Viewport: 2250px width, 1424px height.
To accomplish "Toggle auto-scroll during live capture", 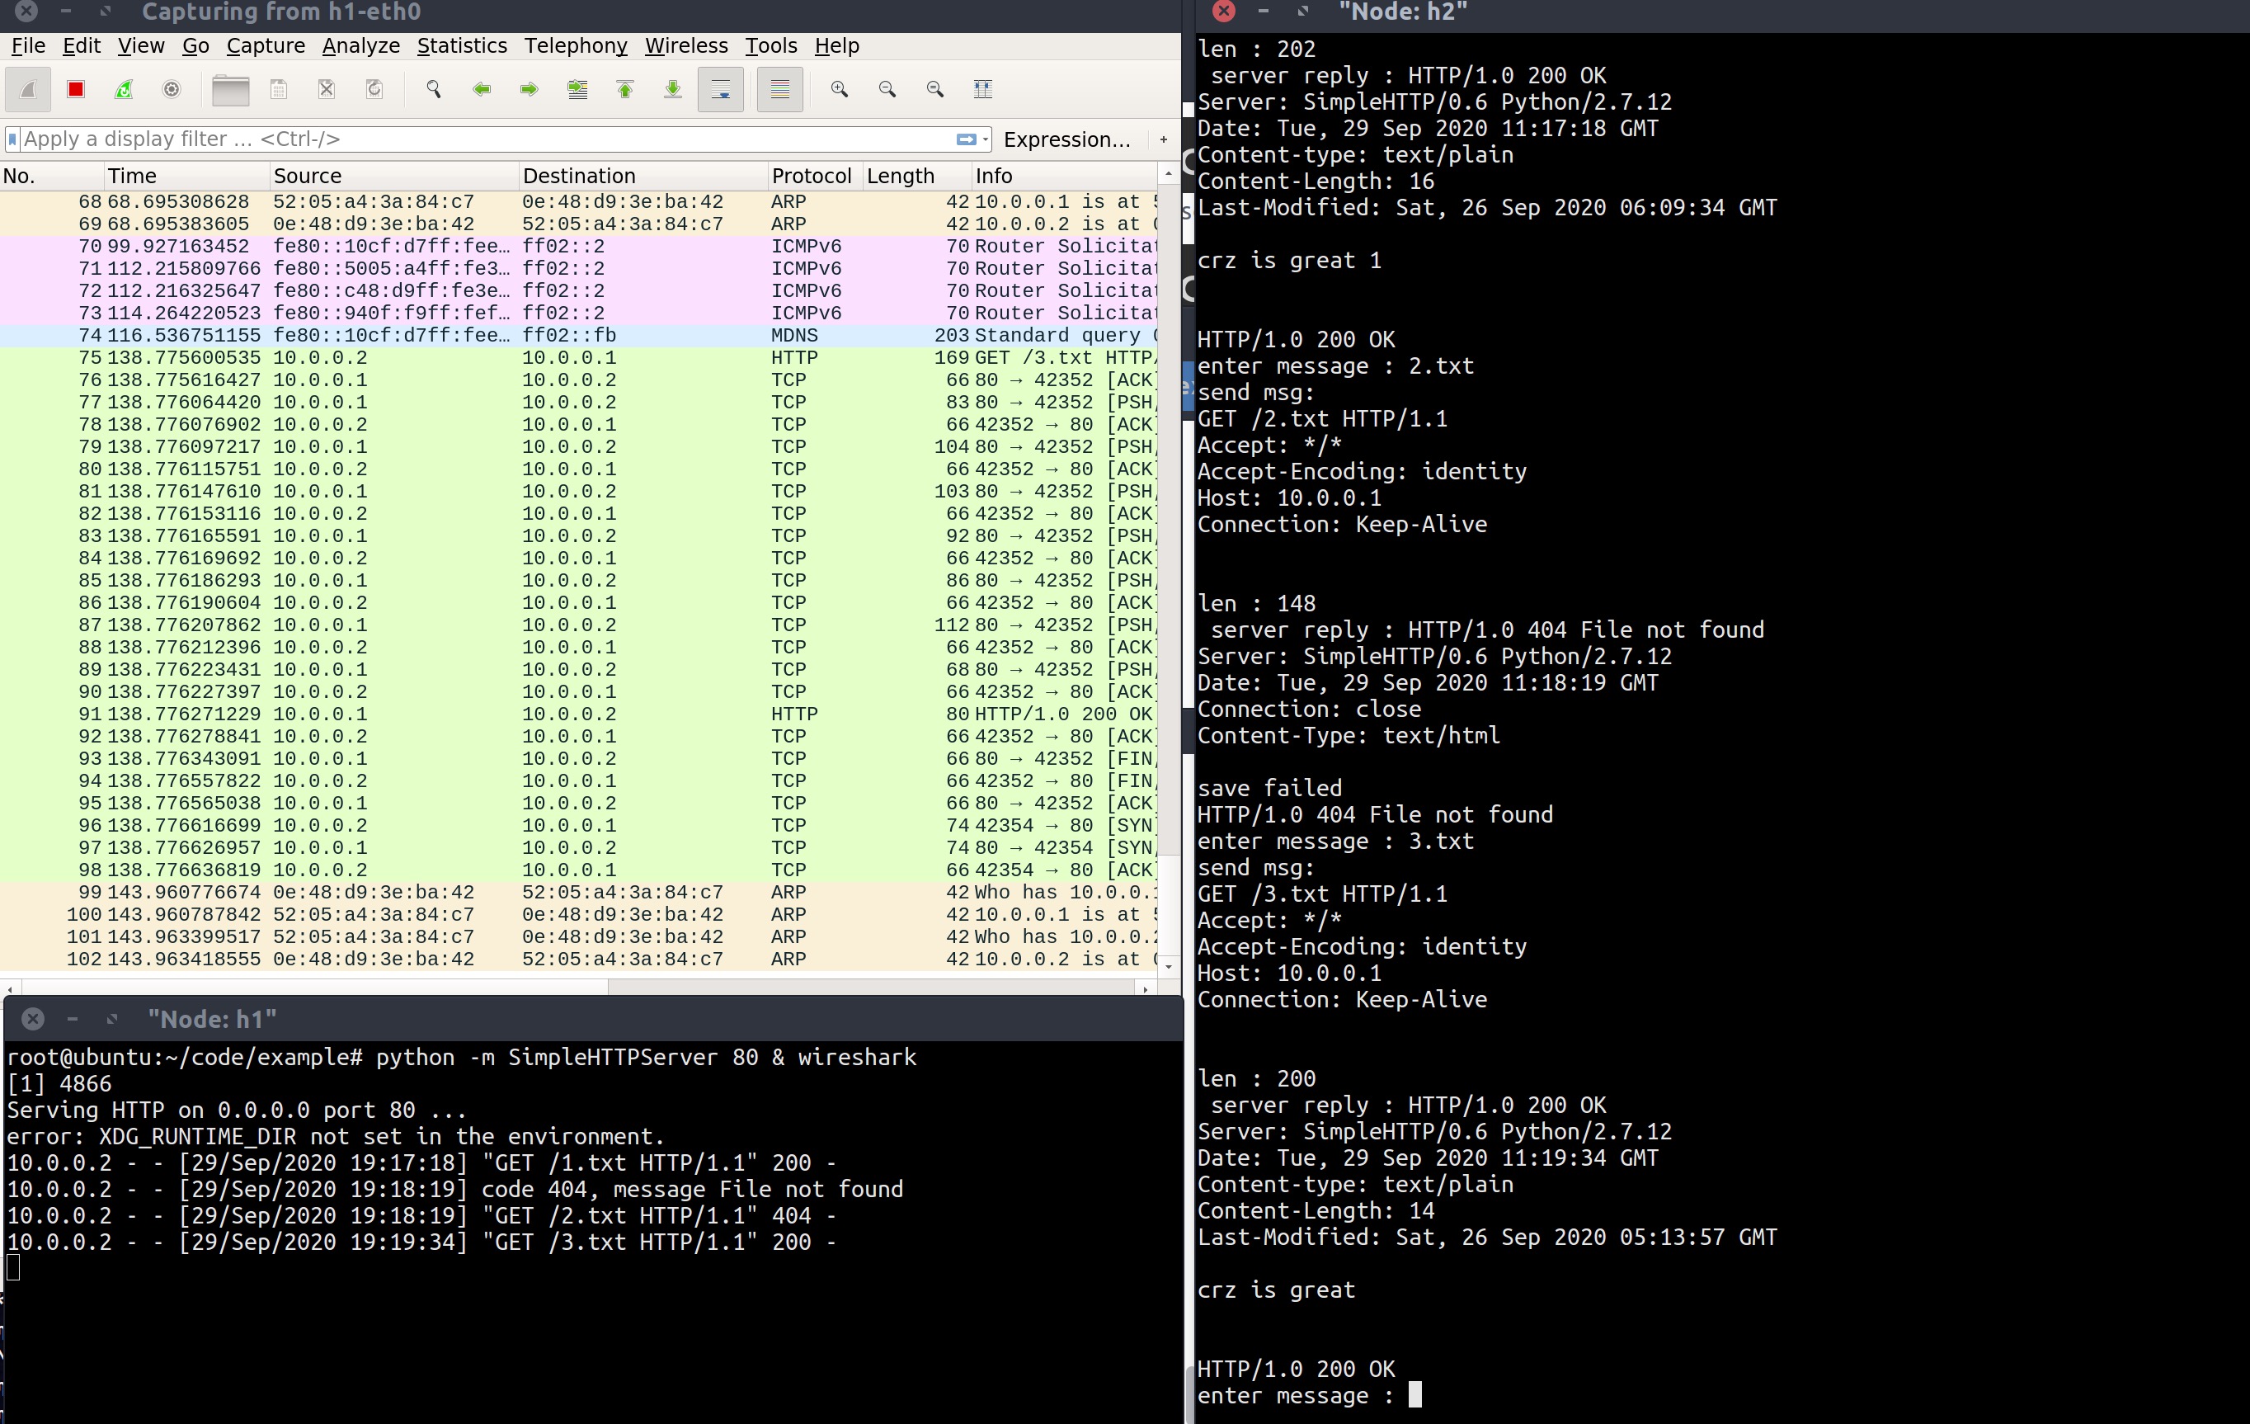I will click(720, 90).
